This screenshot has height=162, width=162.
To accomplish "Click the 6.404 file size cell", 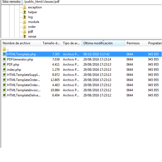I will tap(56, 95).
